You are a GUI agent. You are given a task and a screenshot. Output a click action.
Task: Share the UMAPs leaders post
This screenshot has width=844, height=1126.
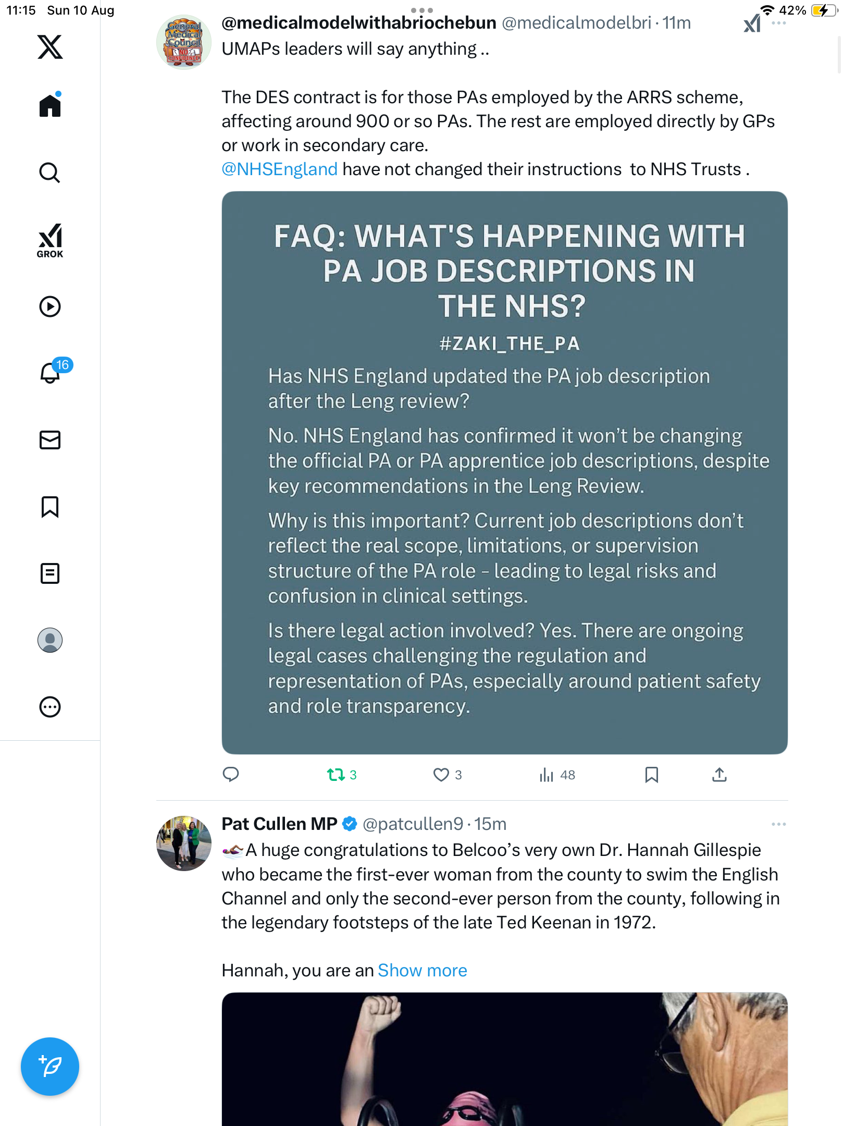[719, 775]
